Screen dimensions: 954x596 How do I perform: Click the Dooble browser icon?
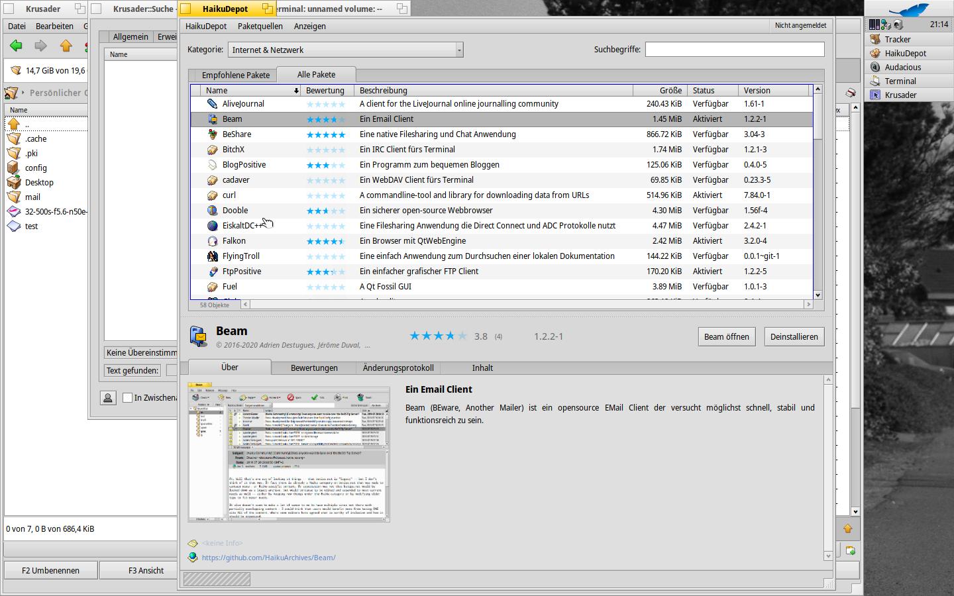click(x=212, y=211)
